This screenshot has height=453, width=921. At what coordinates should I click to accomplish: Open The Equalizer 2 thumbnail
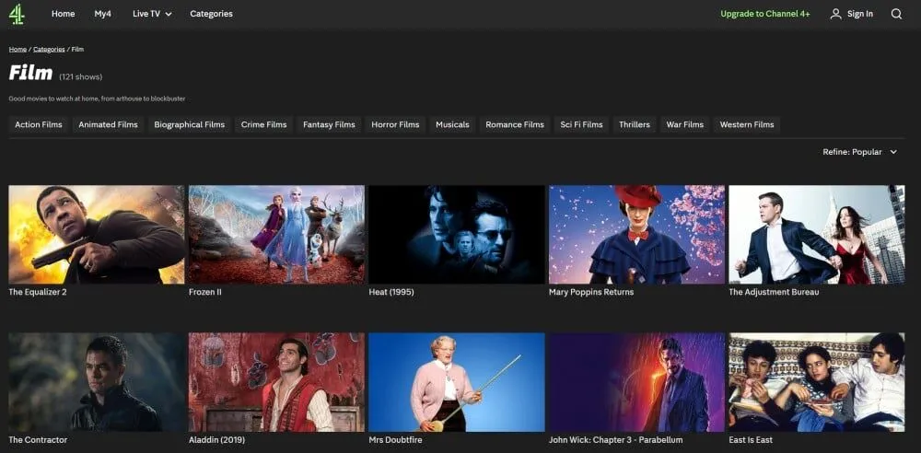point(97,235)
